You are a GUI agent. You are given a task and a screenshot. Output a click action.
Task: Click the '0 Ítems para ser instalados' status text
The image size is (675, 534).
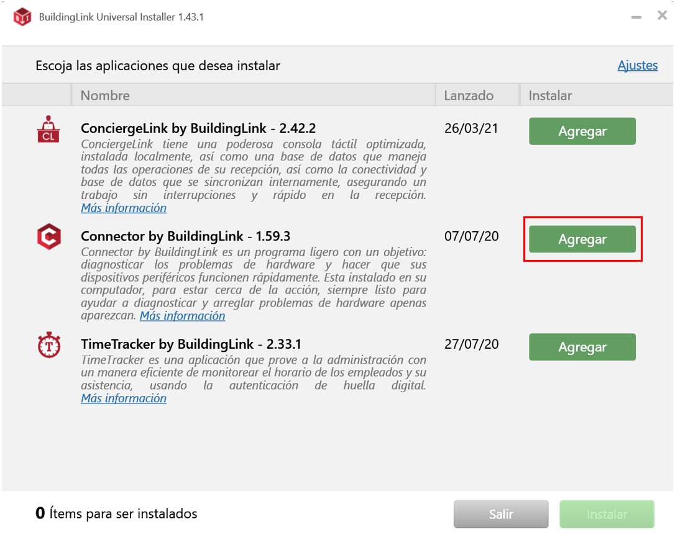pyautogui.click(x=116, y=513)
